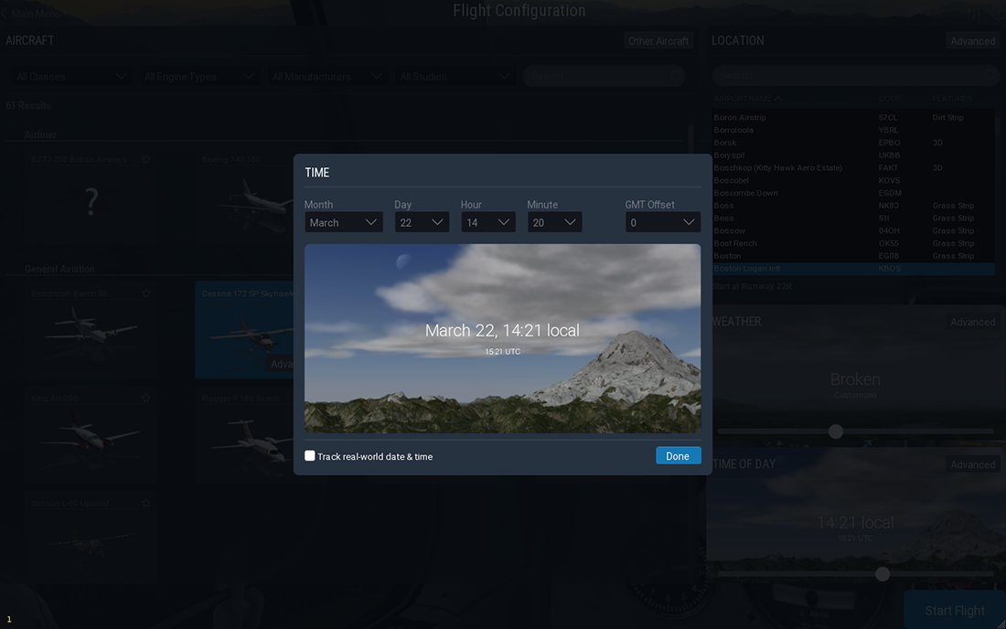Select the Cessna 172 SP Skyhawk aircraft
This screenshot has width=1006, height=629.
pyautogui.click(x=244, y=330)
